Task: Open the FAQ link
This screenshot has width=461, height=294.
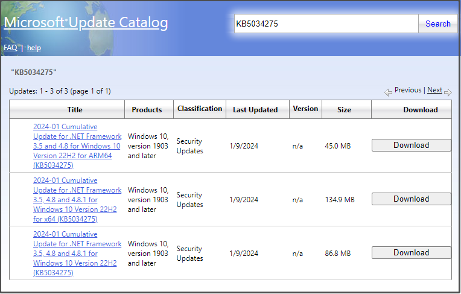Action: (x=10, y=48)
